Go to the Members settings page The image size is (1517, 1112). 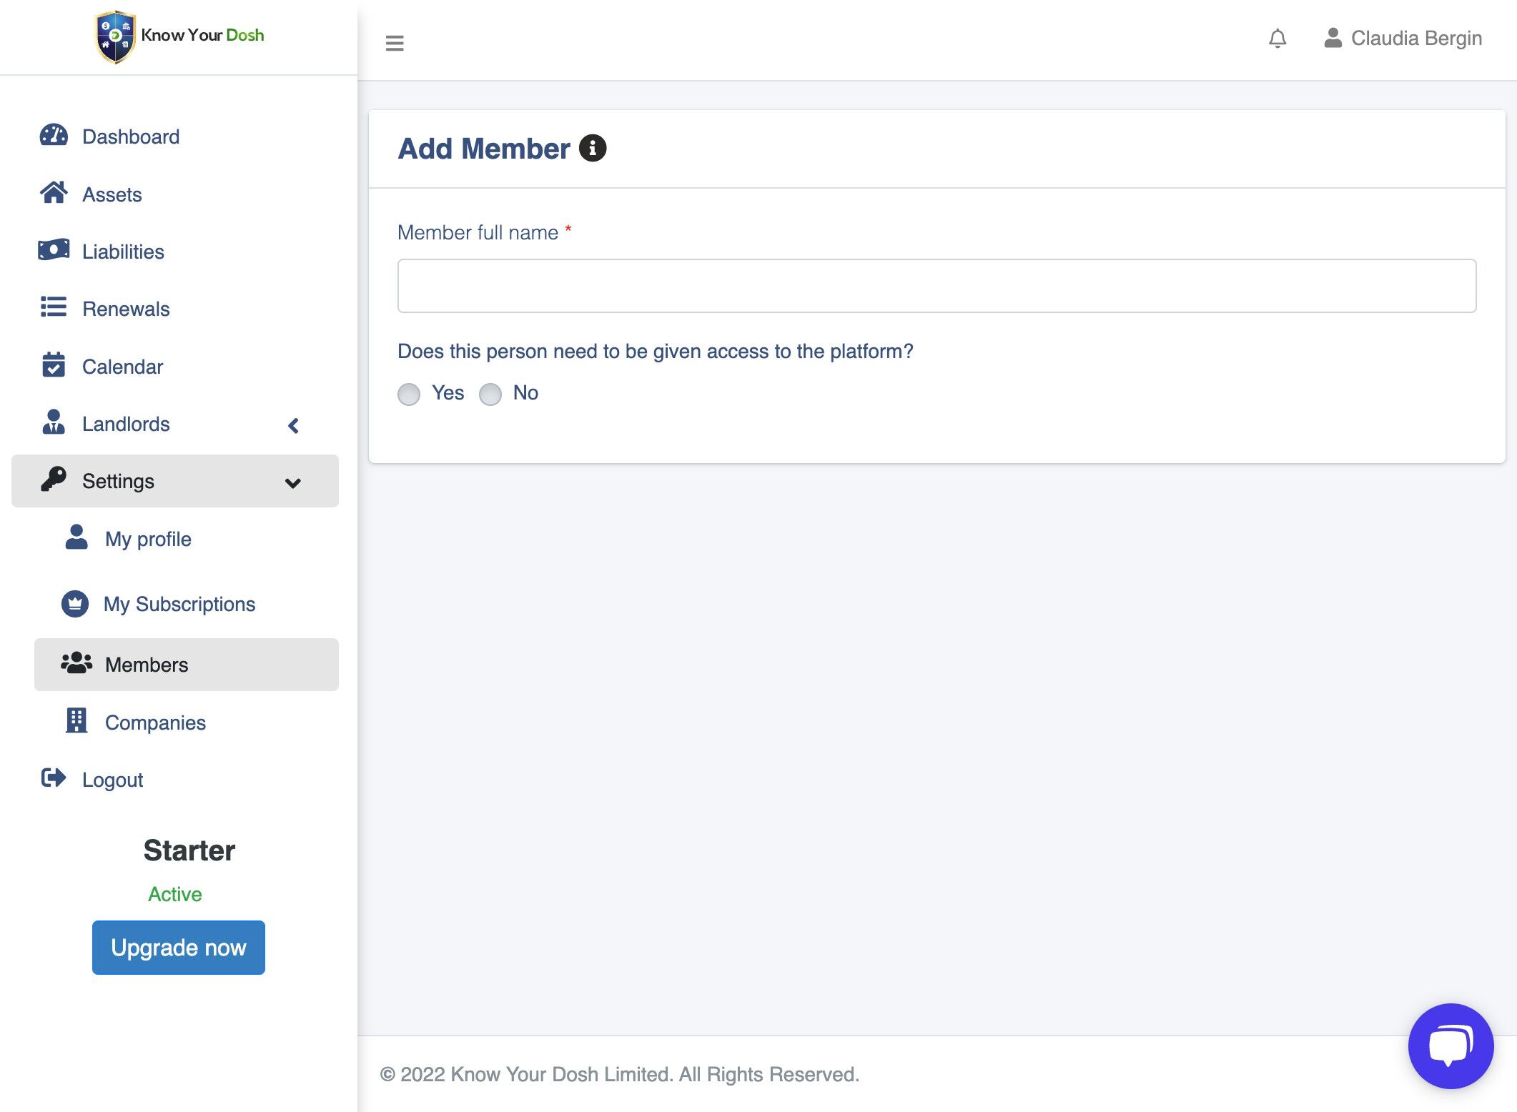(146, 665)
